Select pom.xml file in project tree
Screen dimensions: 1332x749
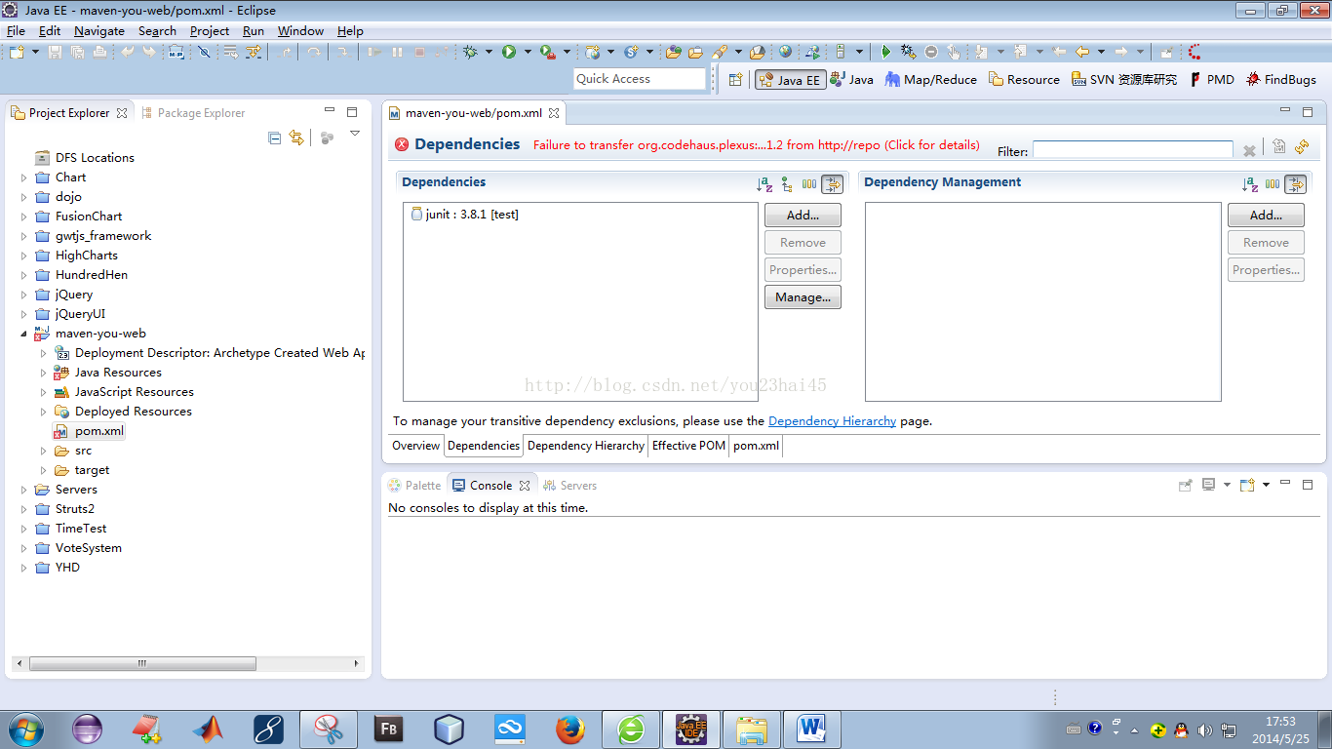click(89, 431)
